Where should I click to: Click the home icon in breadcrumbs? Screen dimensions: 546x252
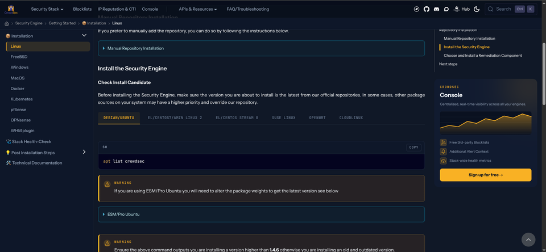point(7,23)
